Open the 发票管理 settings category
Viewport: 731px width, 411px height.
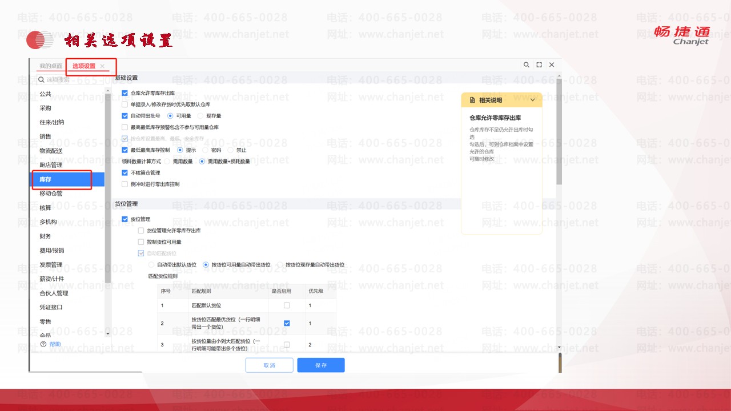(51, 265)
